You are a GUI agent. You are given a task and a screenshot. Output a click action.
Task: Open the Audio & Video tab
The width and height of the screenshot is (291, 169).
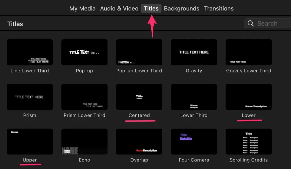coord(119,8)
